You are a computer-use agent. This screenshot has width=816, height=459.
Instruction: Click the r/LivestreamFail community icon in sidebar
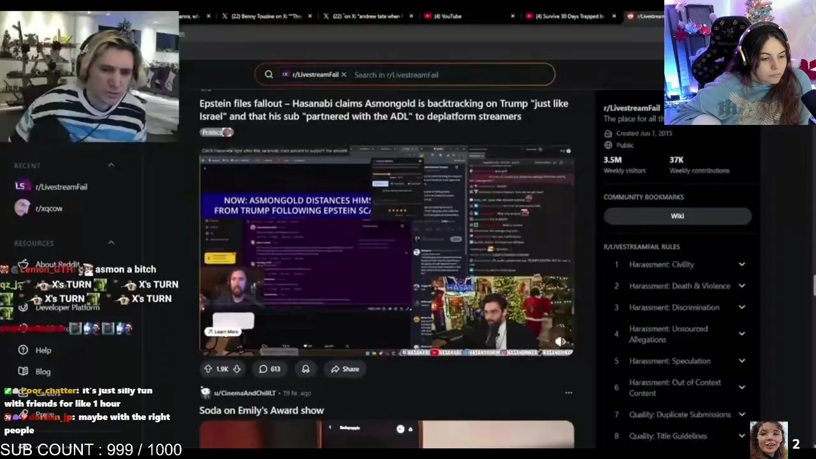(x=22, y=186)
